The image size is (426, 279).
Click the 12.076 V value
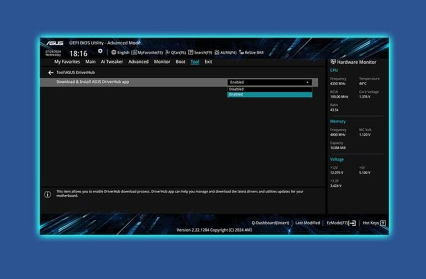(x=337, y=173)
